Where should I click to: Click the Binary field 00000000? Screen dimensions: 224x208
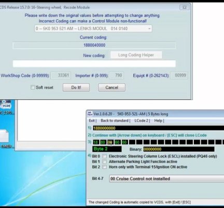pos(179,149)
